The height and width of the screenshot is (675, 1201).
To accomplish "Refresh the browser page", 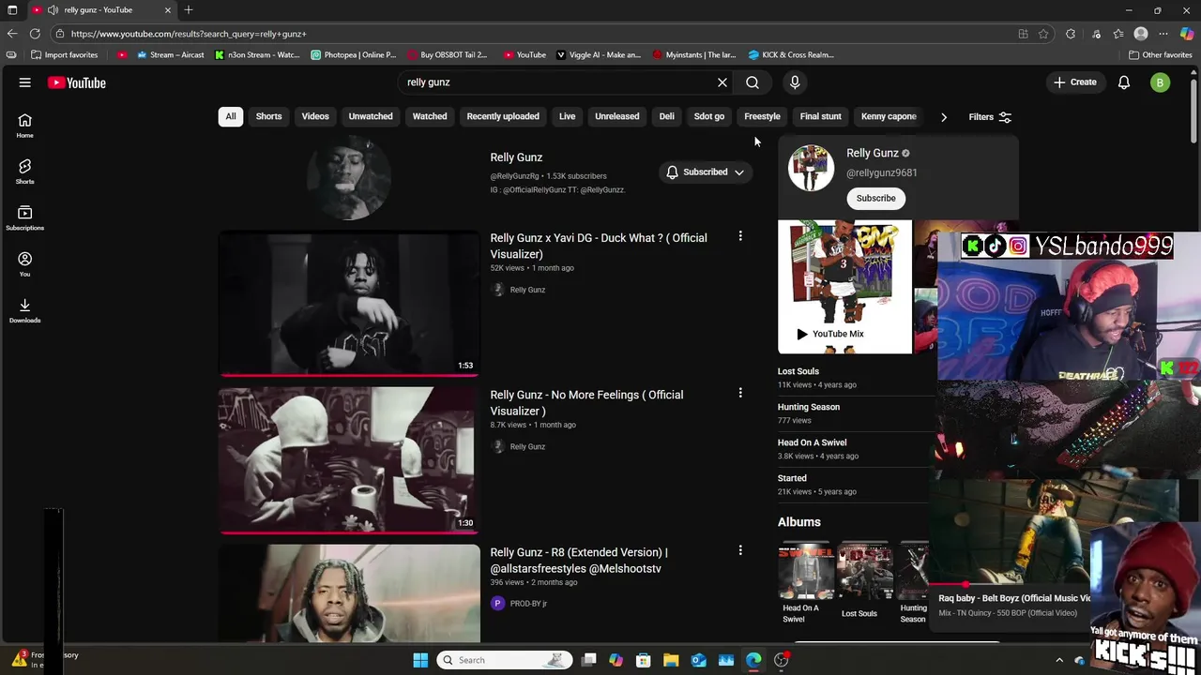I will (x=35, y=34).
